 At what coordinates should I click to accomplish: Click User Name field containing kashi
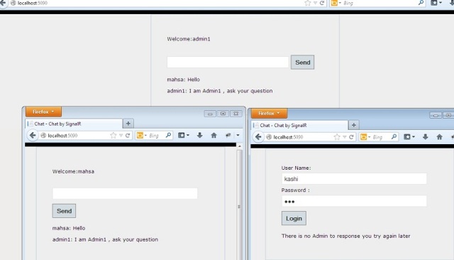354,179
